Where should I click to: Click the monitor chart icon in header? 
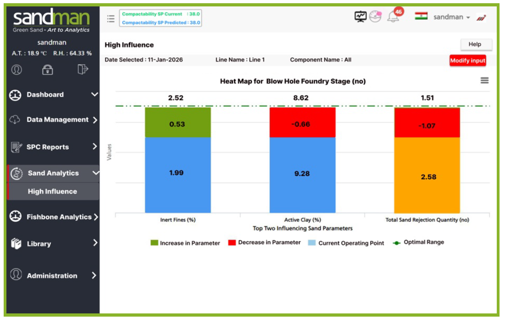tap(360, 16)
